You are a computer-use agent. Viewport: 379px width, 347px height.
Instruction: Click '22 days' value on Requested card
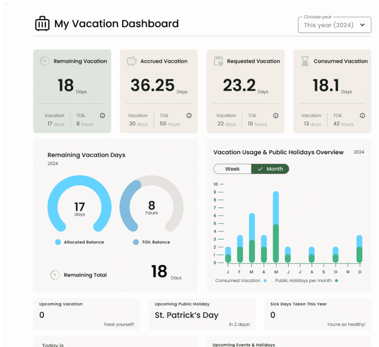tap(227, 124)
